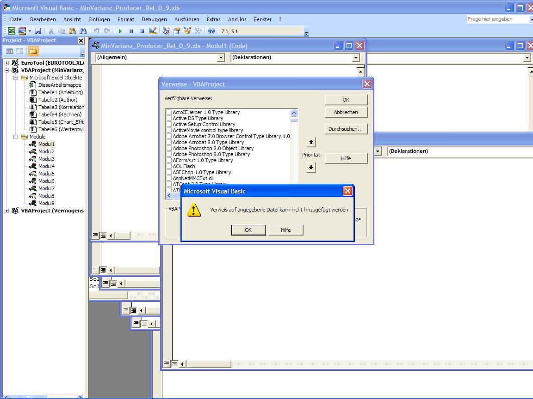533x399 pixels.
Task: Toggle folders icon in the Projekt panel
Action: point(33,51)
